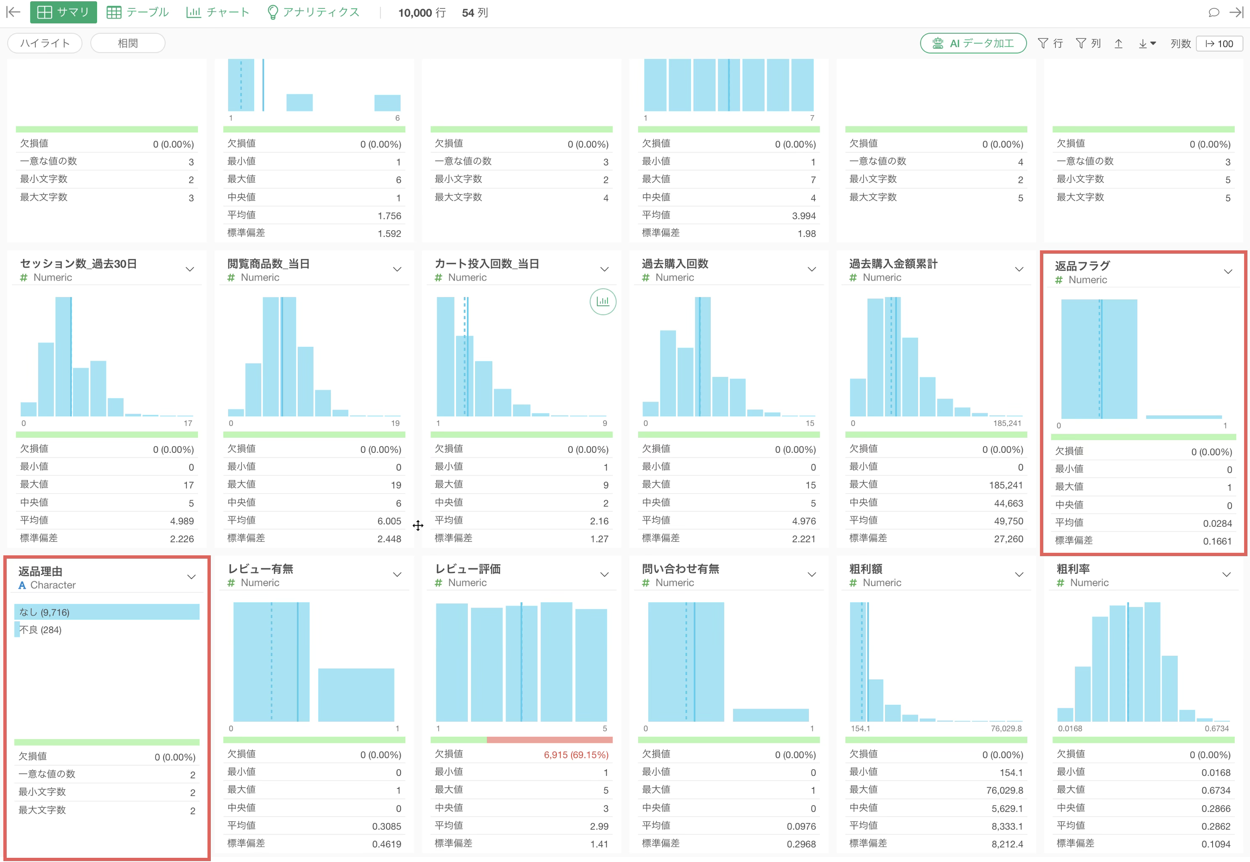This screenshot has width=1250, height=862.
Task: Toggle the 相関 correlation mode
Action: 127,43
